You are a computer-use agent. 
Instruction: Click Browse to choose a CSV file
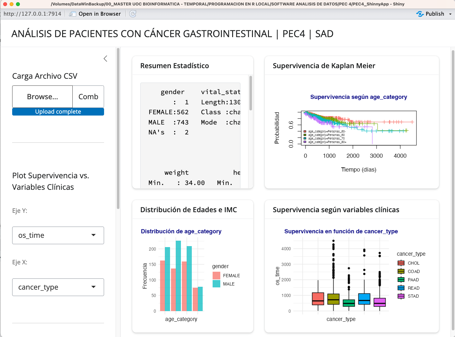42,97
